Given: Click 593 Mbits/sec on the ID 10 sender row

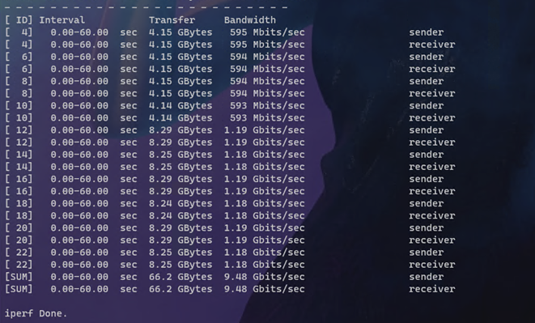Looking at the screenshot, I should (267, 106).
